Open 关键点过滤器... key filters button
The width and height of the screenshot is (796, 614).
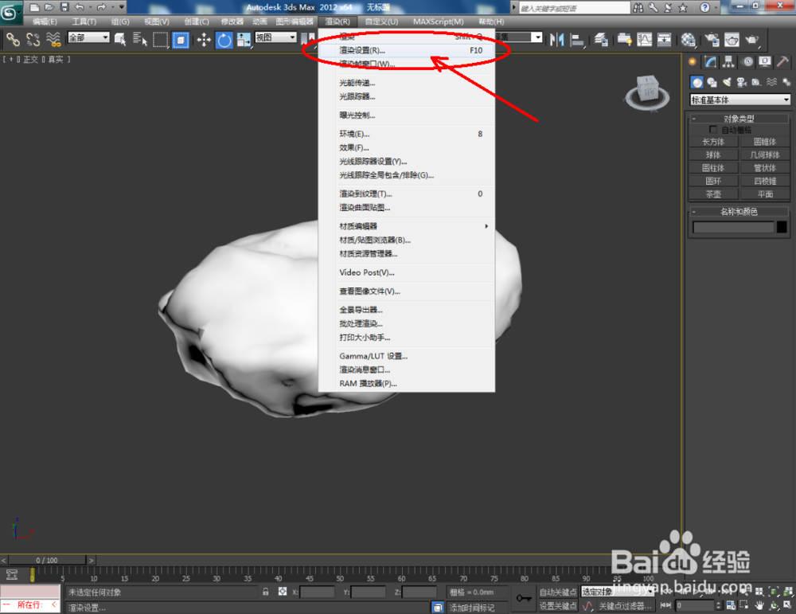625,605
